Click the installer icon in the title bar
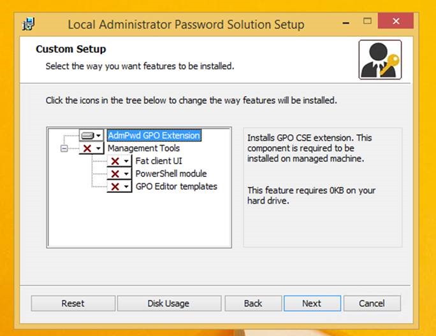This screenshot has height=336, width=436. click(28, 24)
